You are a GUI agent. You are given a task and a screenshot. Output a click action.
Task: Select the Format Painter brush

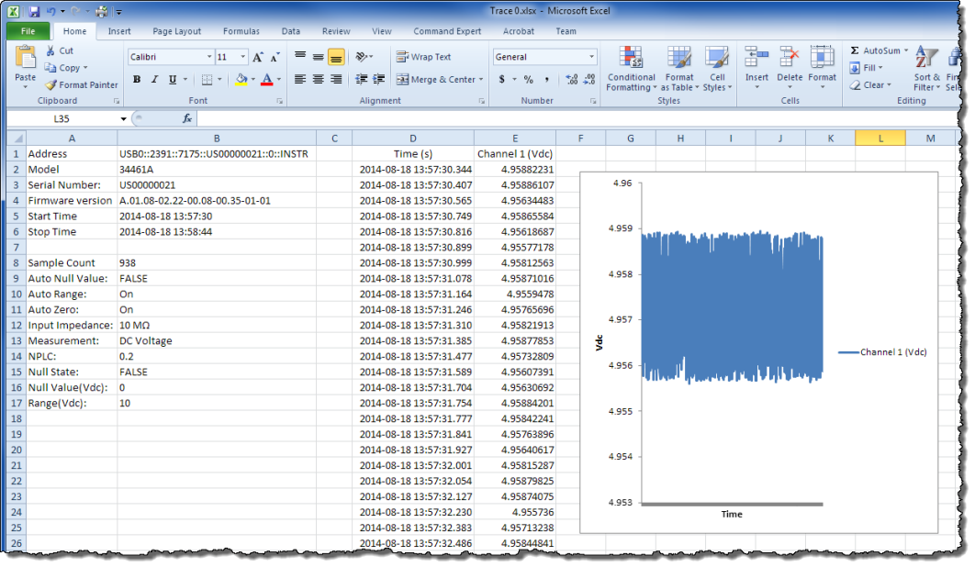coord(50,84)
